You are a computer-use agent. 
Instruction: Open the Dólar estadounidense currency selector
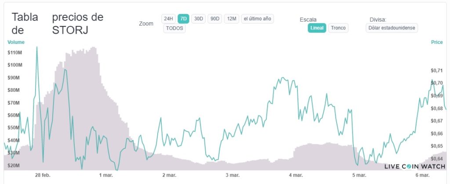pyautogui.click(x=392, y=28)
